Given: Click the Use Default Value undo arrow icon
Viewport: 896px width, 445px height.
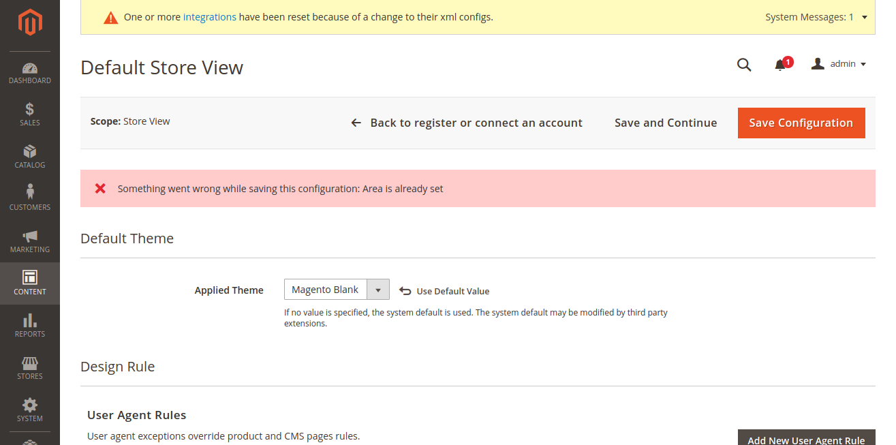Looking at the screenshot, I should (x=405, y=291).
